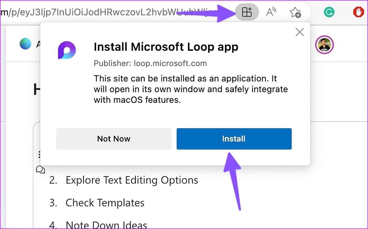Click the app install icon in address bar
368x229 pixels.
[x=247, y=12]
